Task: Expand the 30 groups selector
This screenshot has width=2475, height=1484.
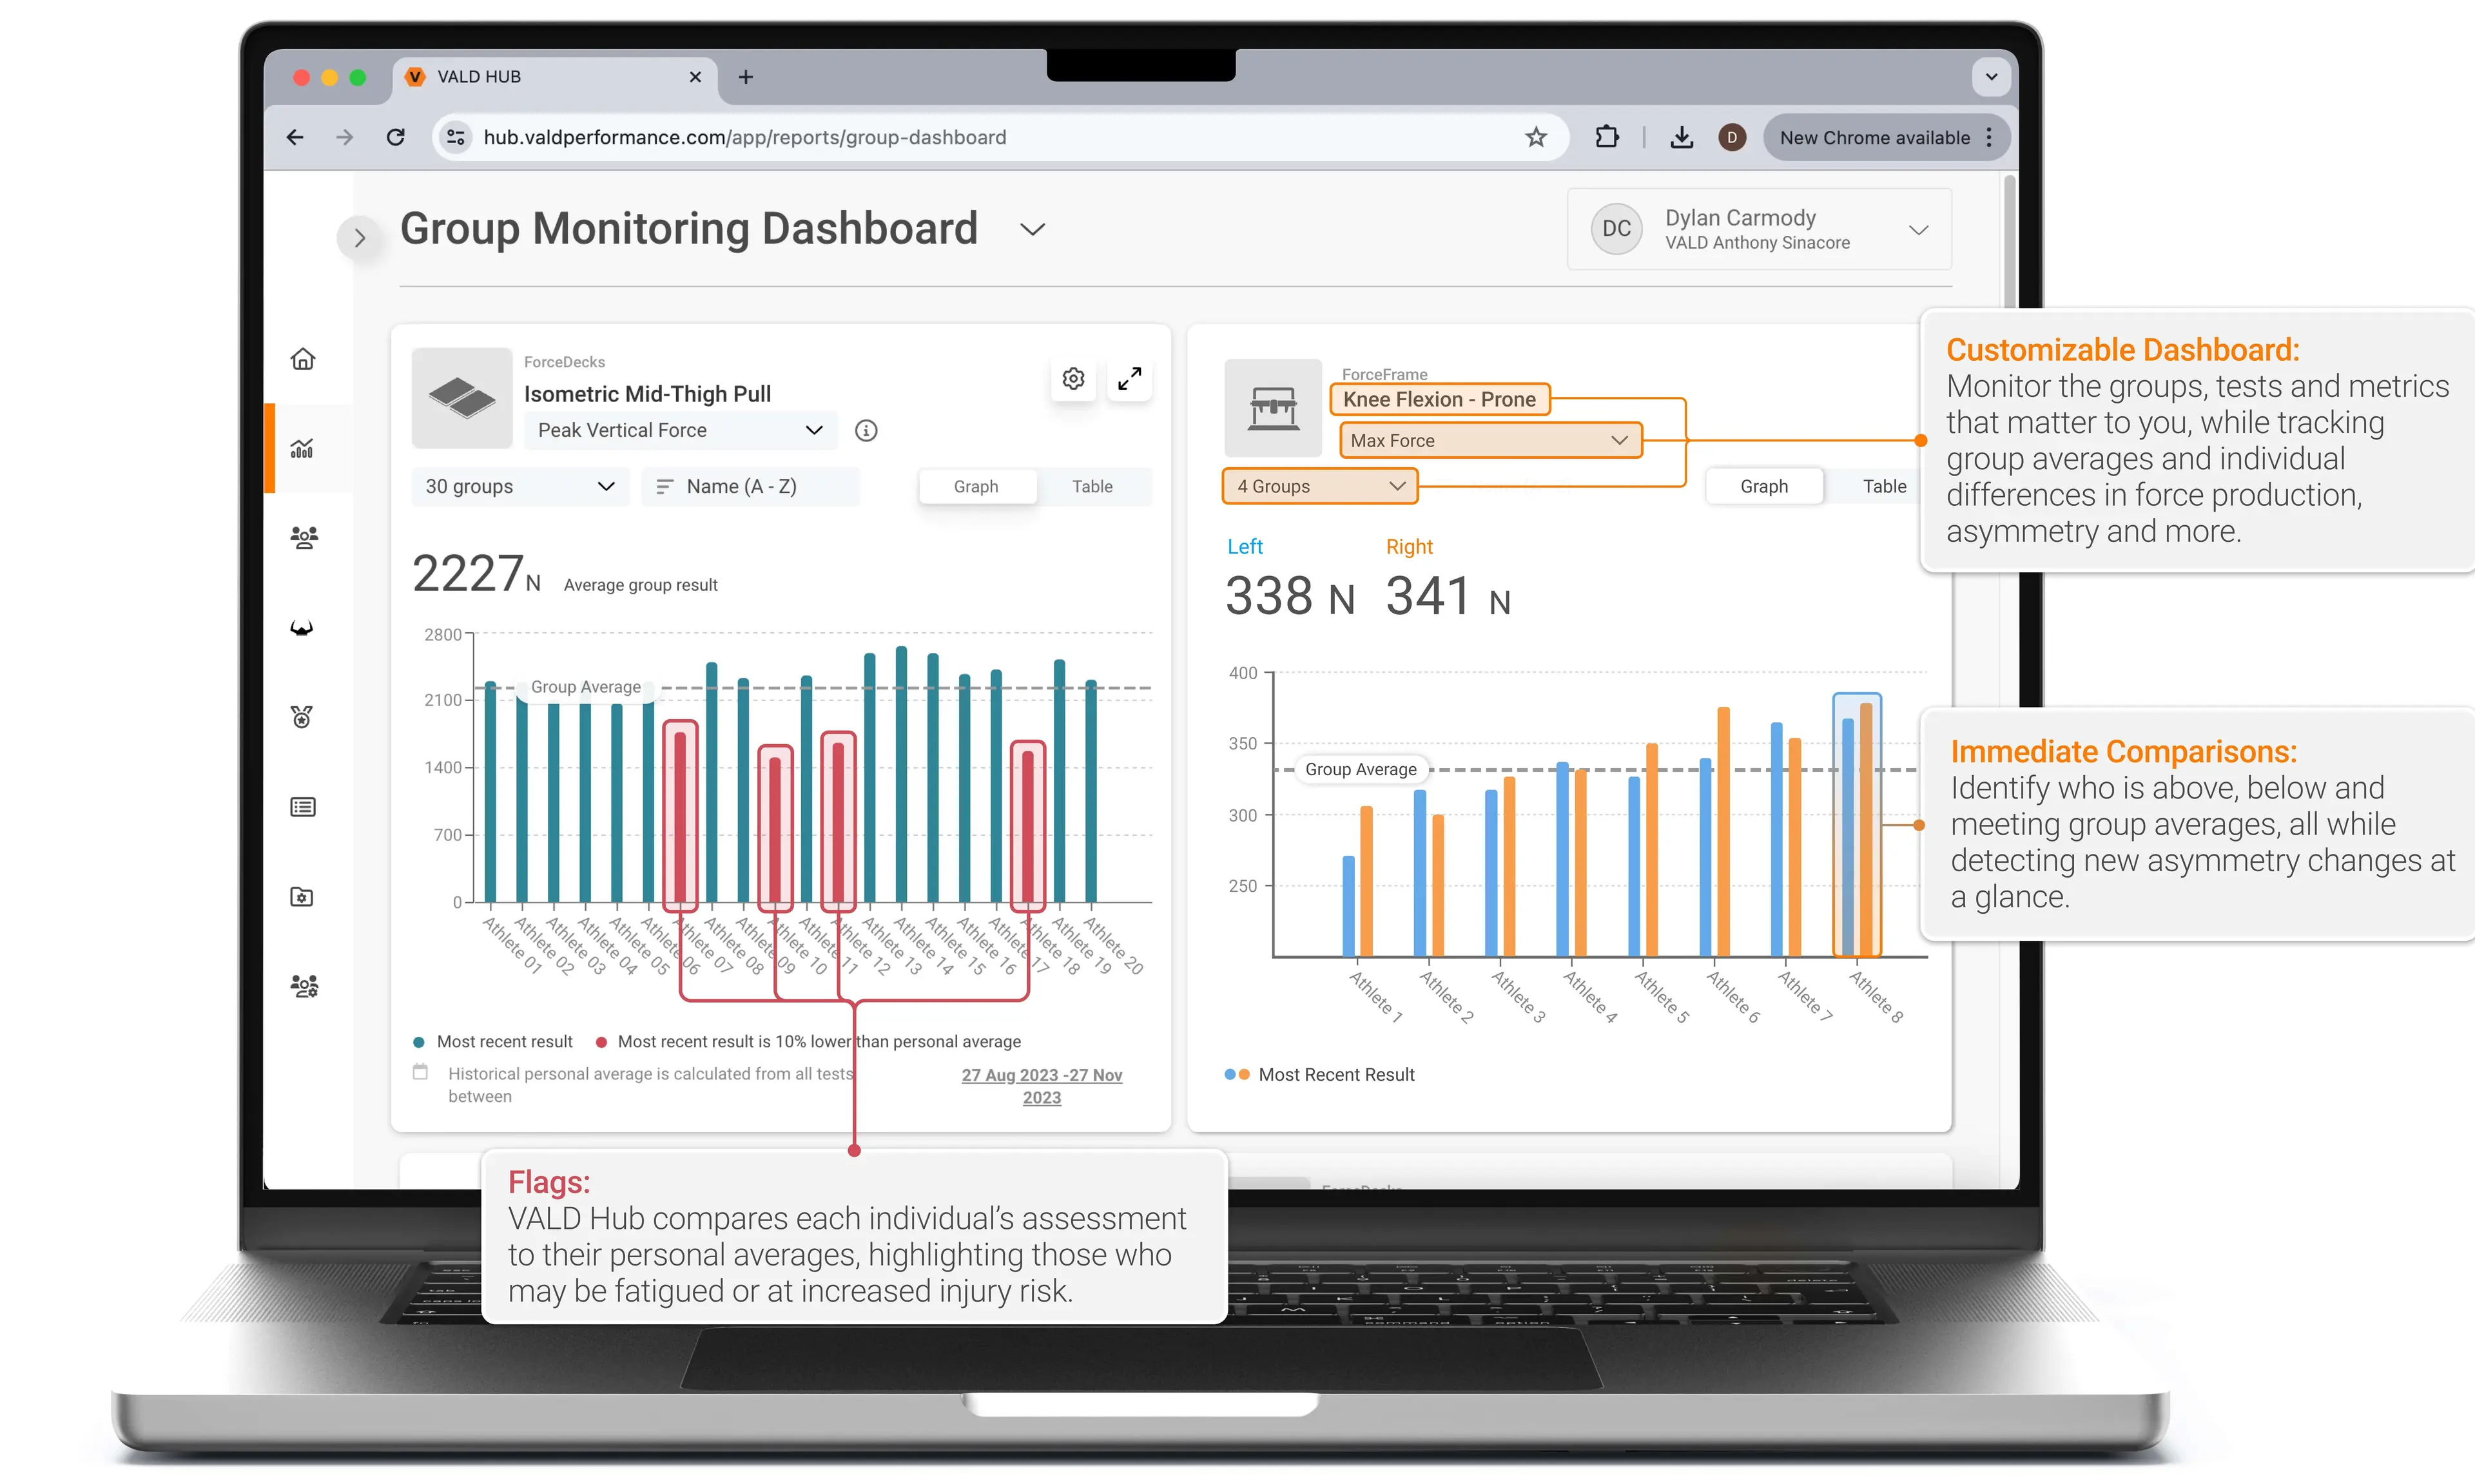Action: pyautogui.click(x=519, y=486)
